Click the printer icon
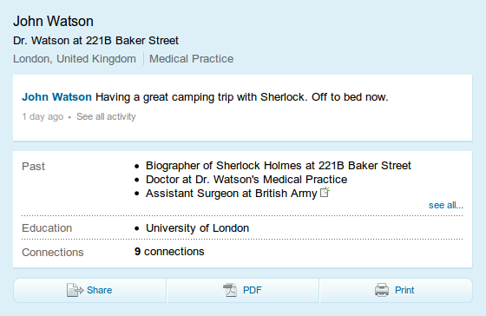Image resolution: width=486 pixels, height=316 pixels. 382,290
